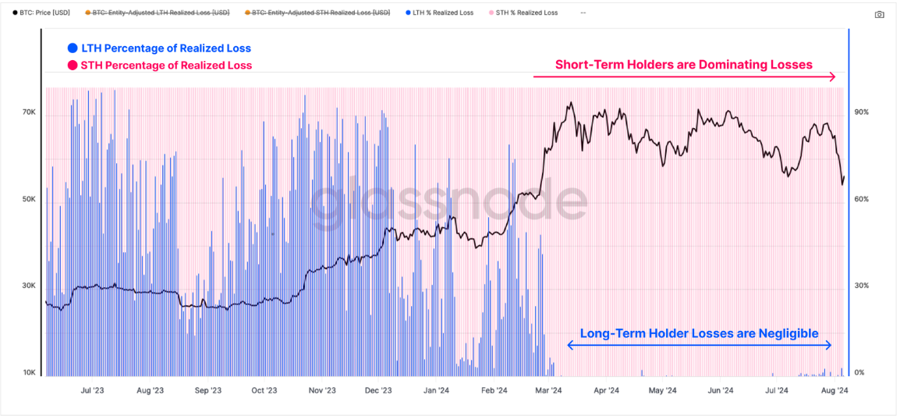Screen dimensions: 900x416
Task: Click the 90% label on the right axis
Action: pyautogui.click(x=862, y=112)
